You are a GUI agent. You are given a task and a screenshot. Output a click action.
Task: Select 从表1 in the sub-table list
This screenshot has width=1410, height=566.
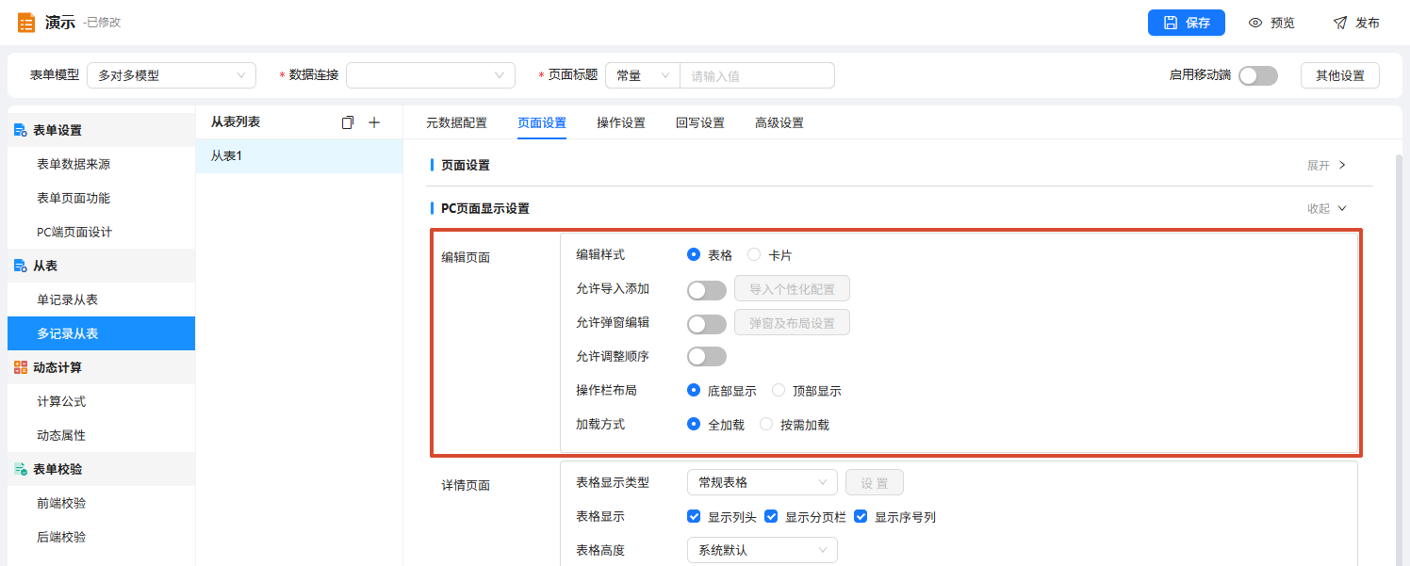[x=299, y=156]
